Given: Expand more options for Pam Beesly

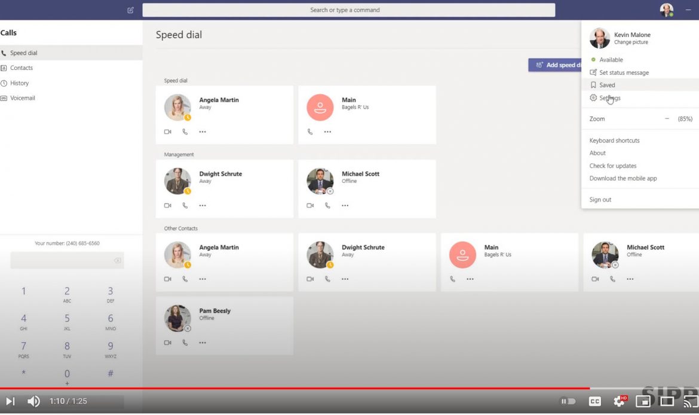Looking at the screenshot, I should pos(203,343).
